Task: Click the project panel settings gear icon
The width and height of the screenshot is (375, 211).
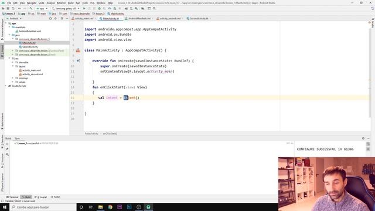Action: (62, 18)
